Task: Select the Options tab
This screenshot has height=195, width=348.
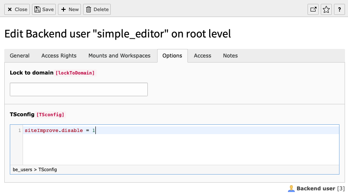Action: [x=172, y=56]
